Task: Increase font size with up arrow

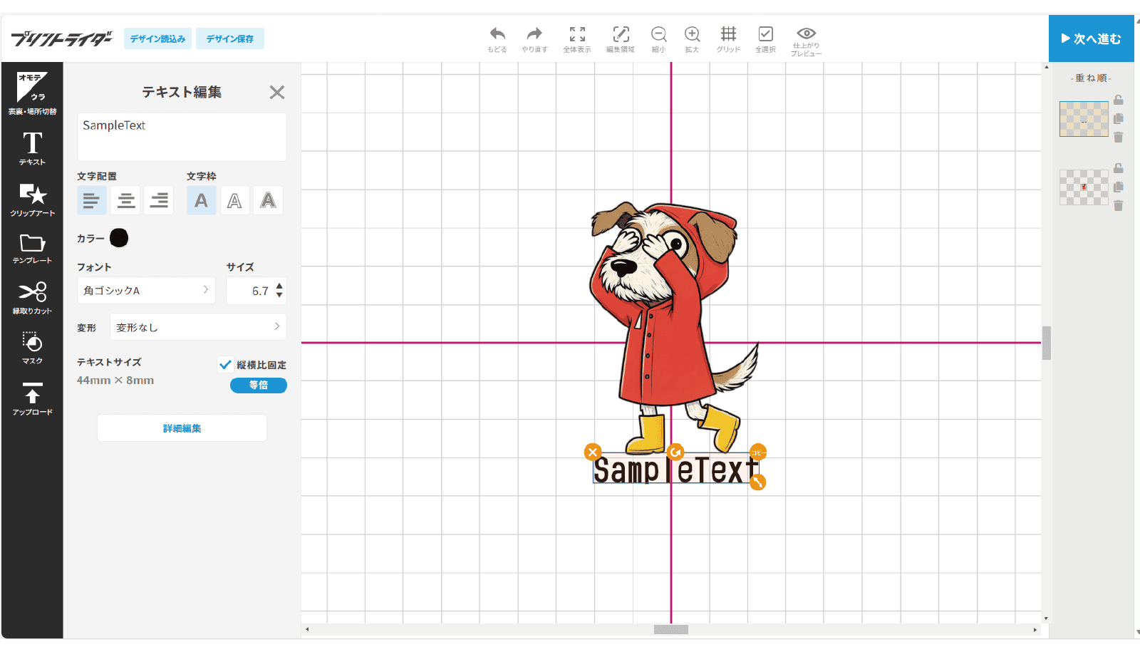Action: (279, 286)
